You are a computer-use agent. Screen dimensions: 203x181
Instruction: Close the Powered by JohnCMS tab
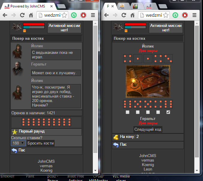pos(51,6)
